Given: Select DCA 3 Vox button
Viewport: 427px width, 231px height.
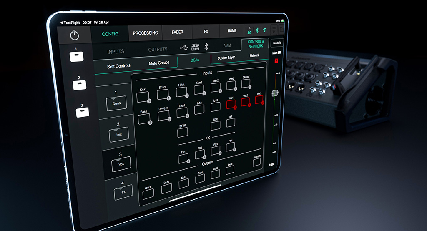Looking at the screenshot, I should coord(121,164).
